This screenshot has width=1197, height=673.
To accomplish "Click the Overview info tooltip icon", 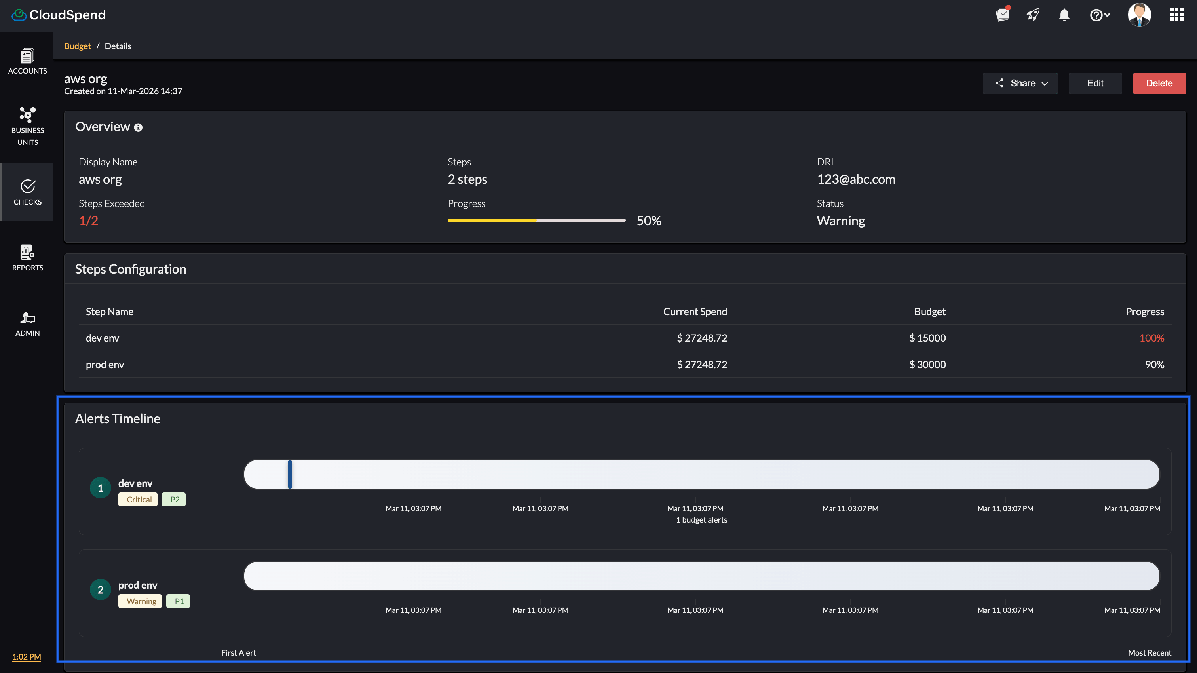I will [138, 127].
